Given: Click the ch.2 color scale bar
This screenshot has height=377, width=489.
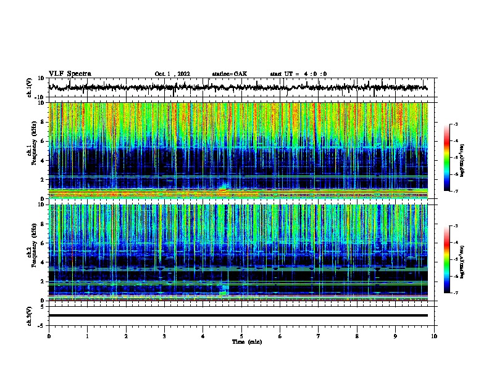Looking at the screenshot, I should tap(447, 259).
